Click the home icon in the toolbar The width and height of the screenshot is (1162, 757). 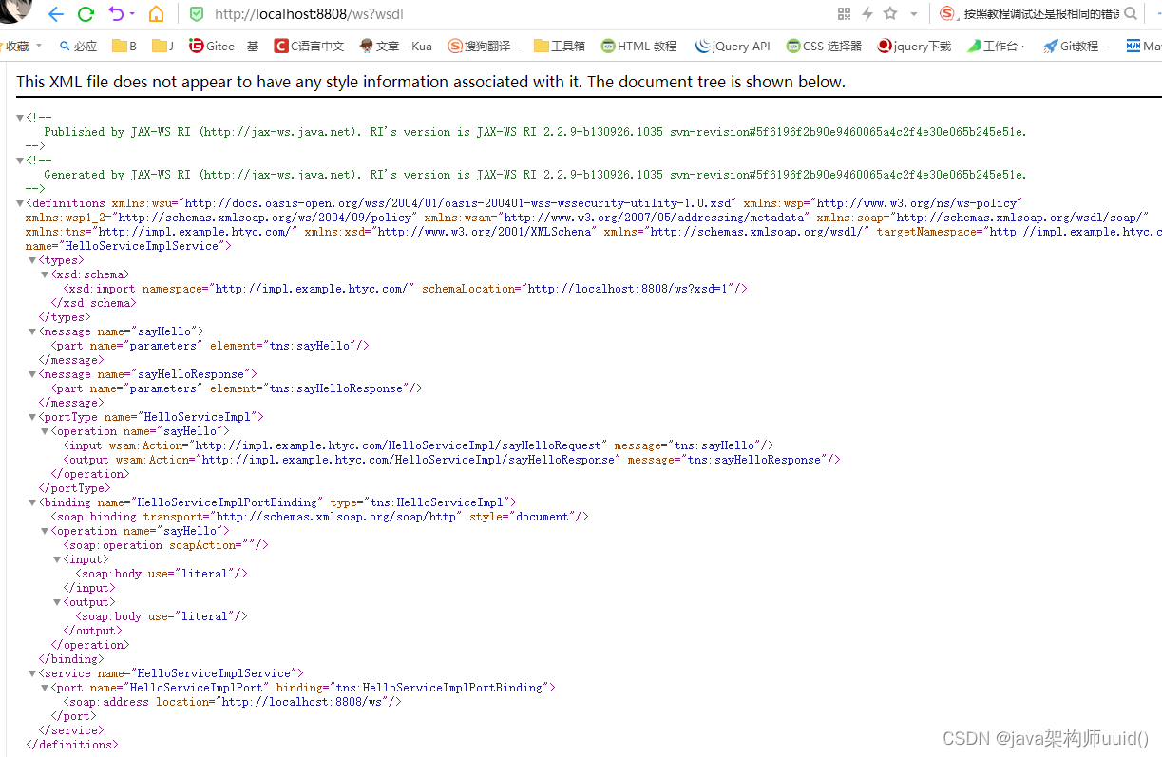158,14
